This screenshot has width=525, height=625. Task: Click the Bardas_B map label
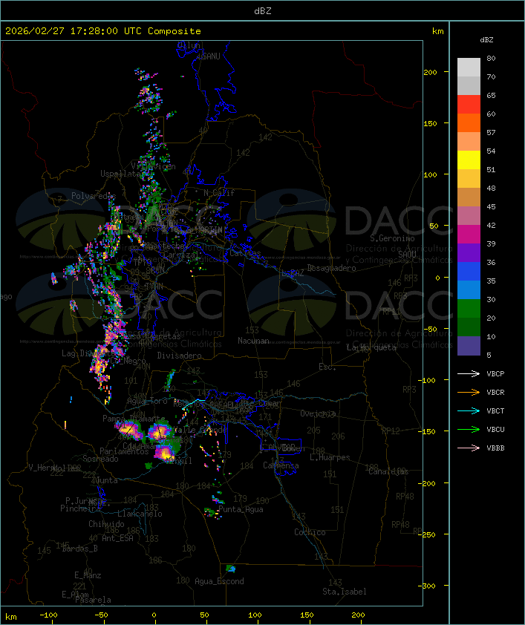pos(79,549)
